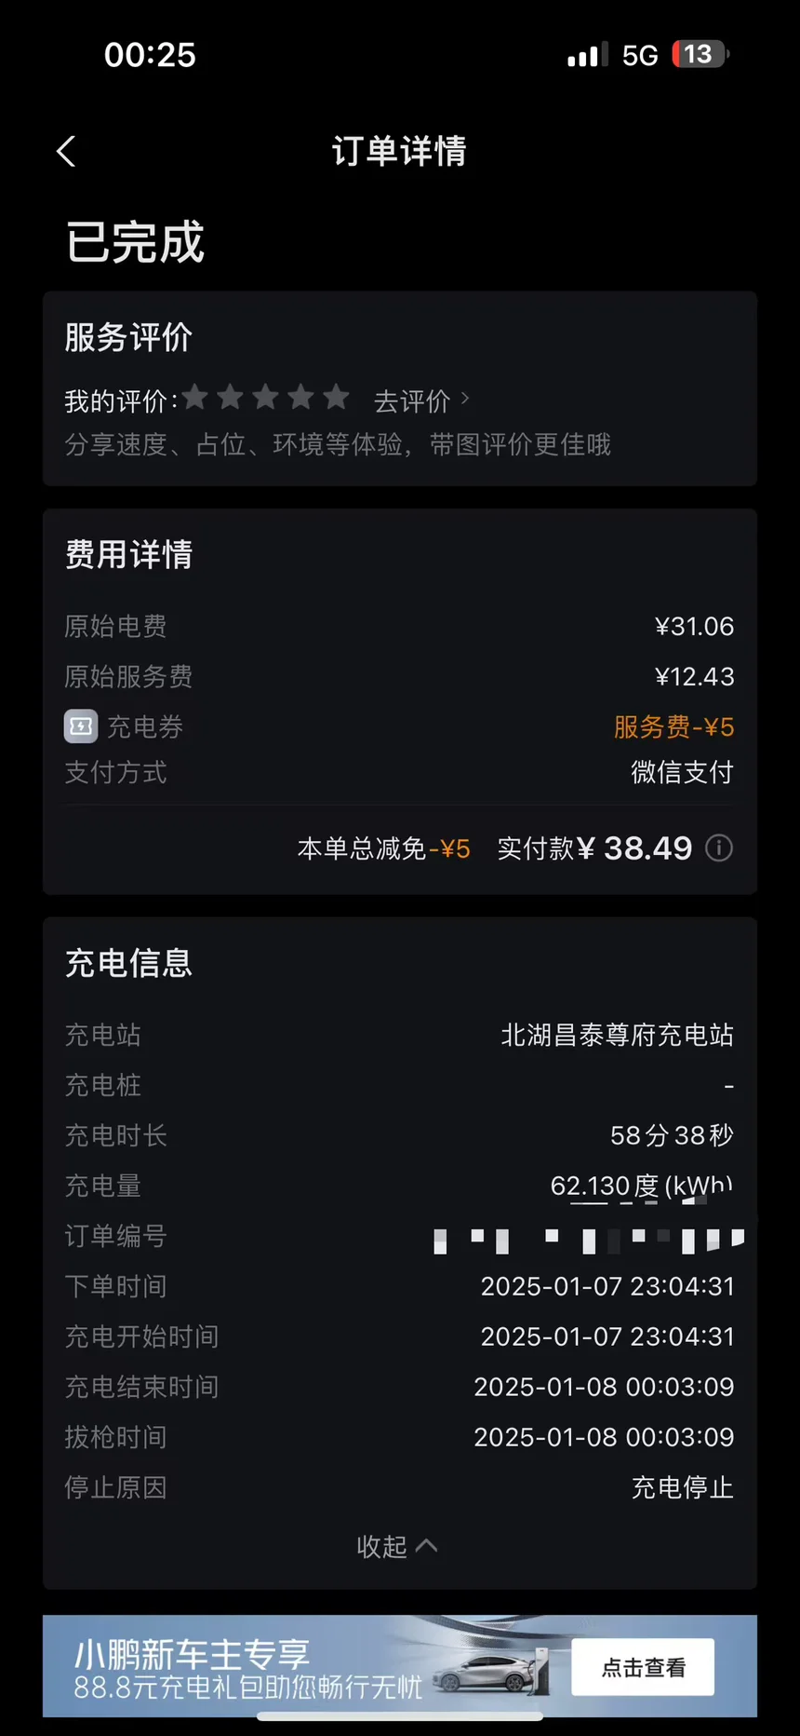This screenshot has width=800, height=1736.
Task: Go back with the left arrow
Action: (65, 151)
